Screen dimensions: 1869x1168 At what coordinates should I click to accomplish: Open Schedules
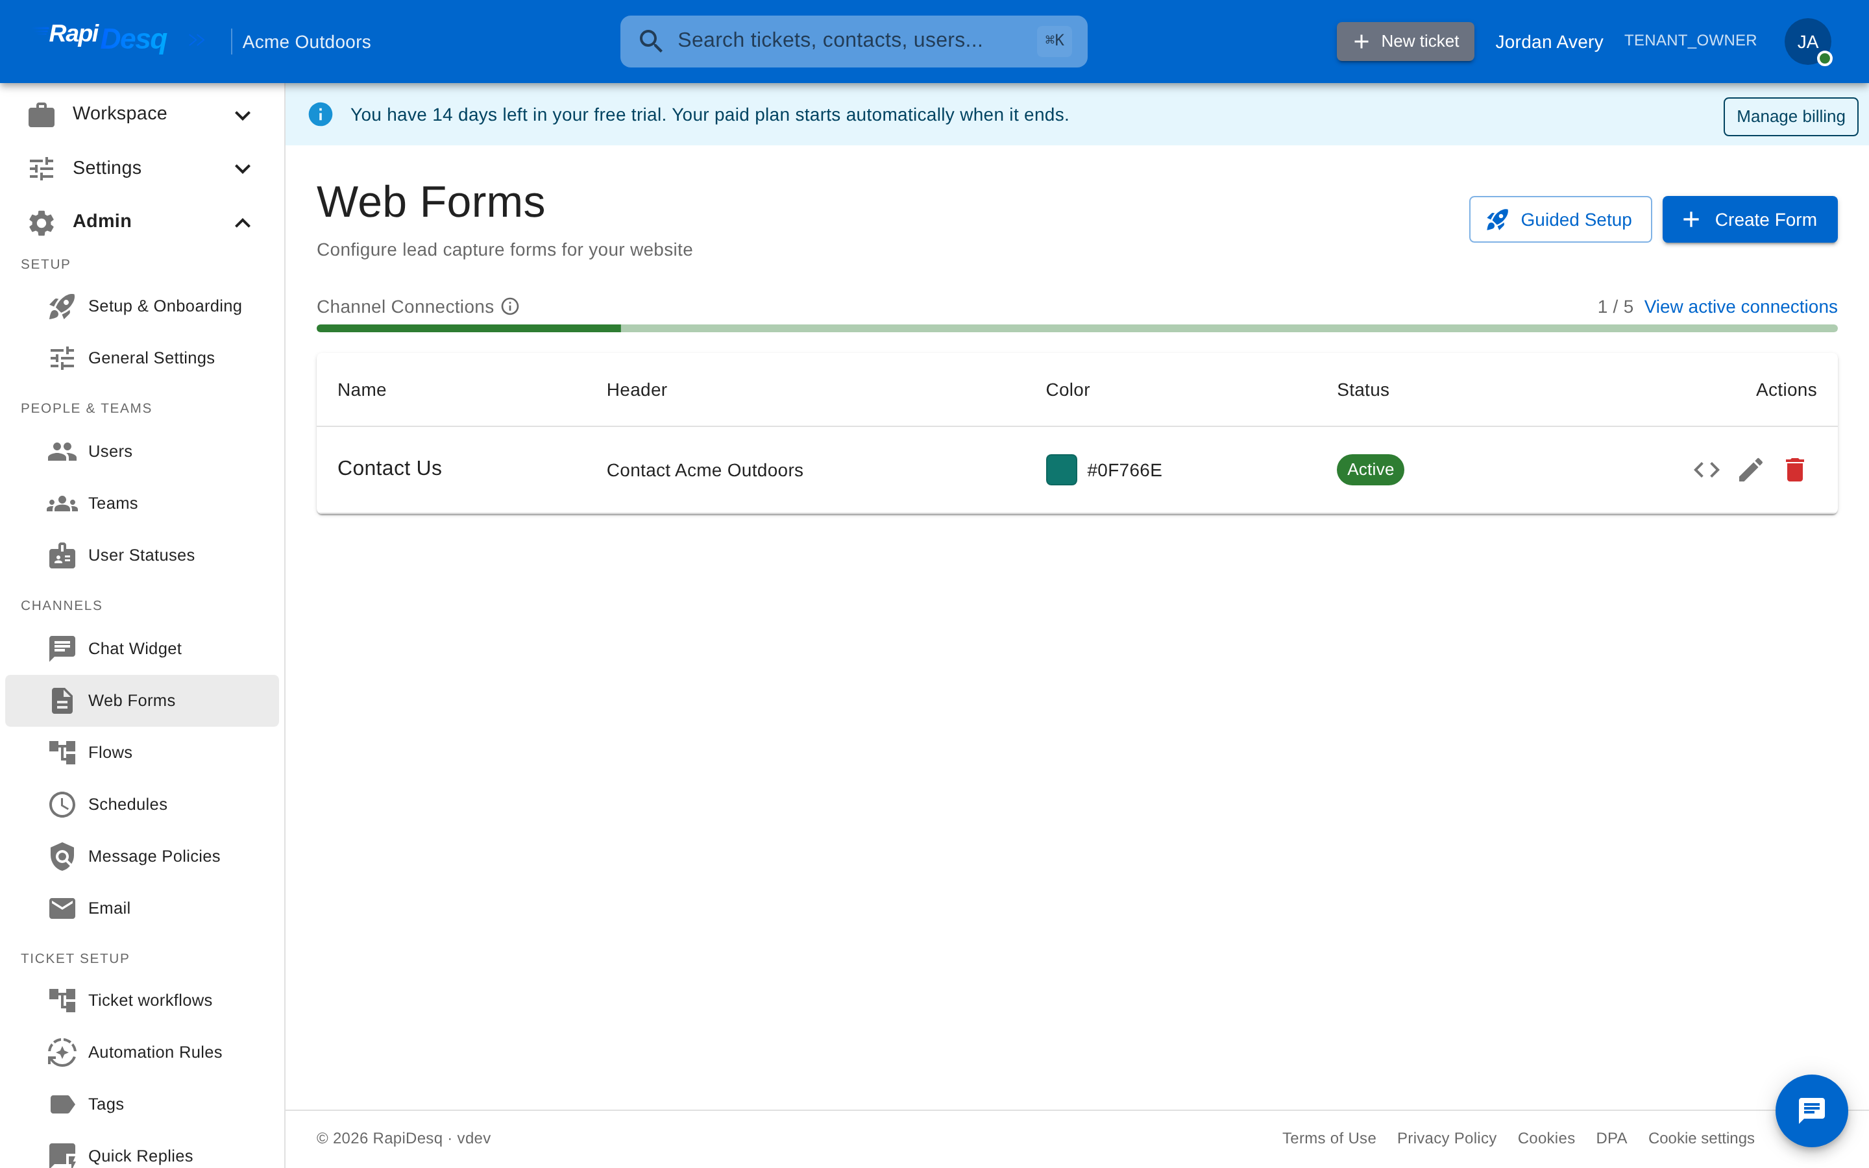142,804
